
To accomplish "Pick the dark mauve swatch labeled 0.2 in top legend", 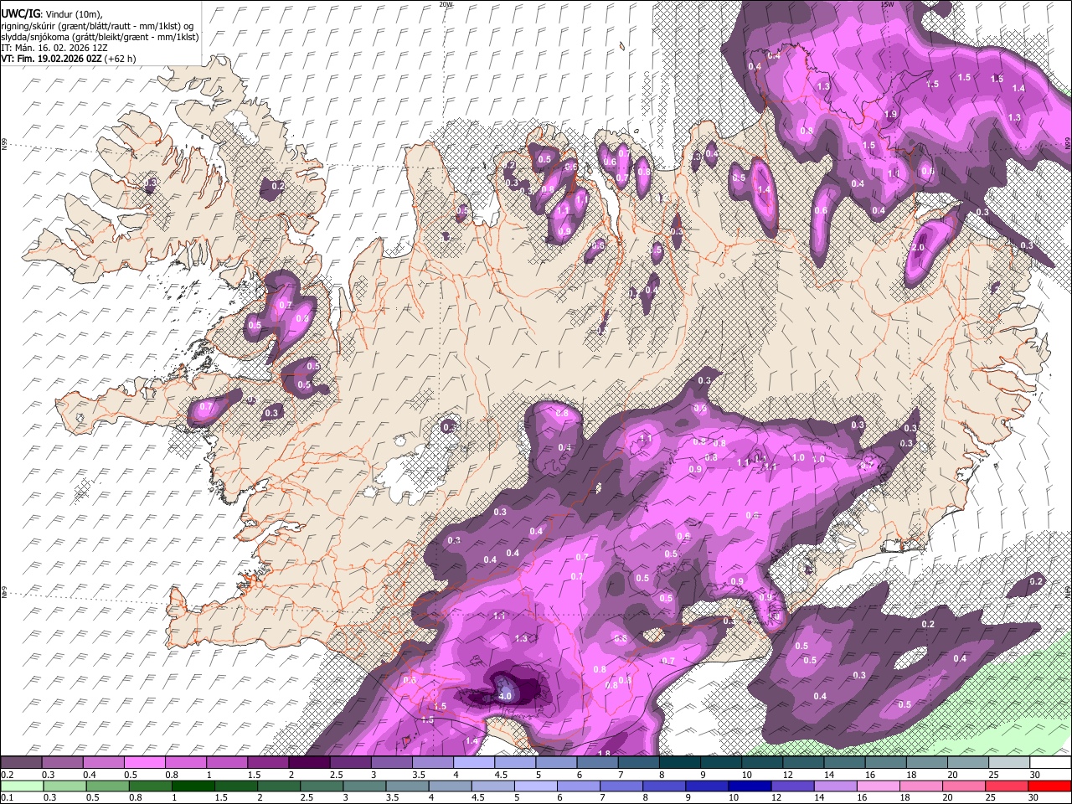I will pos(21,762).
